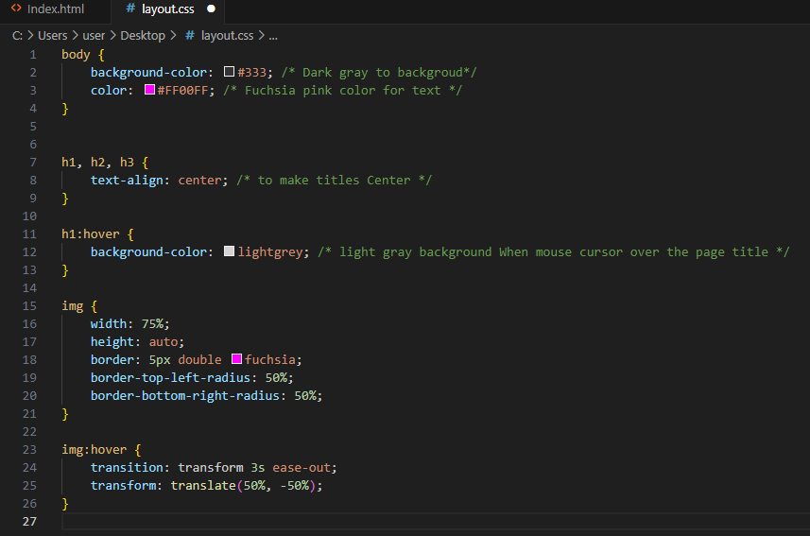Click the 'height' property on line 17
Screen dimensions: 810x536
[112, 342]
